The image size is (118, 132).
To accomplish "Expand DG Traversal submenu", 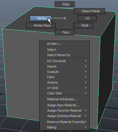I will [64, 61].
